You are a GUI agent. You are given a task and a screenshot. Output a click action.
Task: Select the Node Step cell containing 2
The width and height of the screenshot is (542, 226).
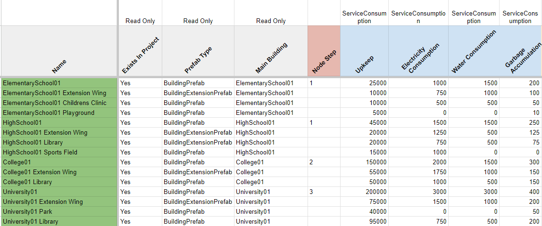(x=324, y=162)
